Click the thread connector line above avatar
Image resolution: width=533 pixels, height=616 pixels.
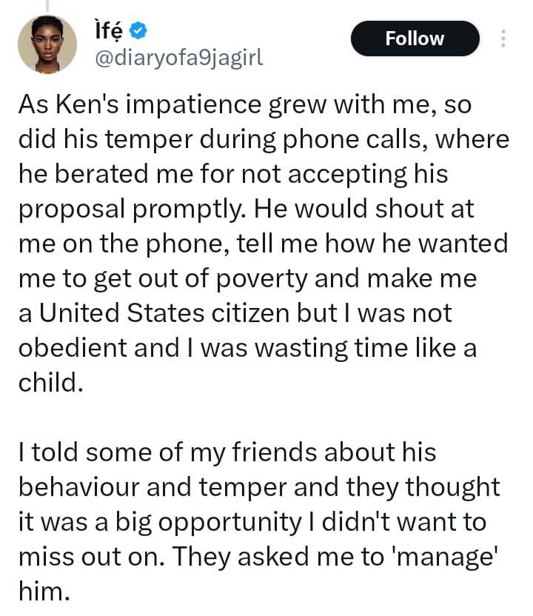pyautogui.click(x=47, y=6)
